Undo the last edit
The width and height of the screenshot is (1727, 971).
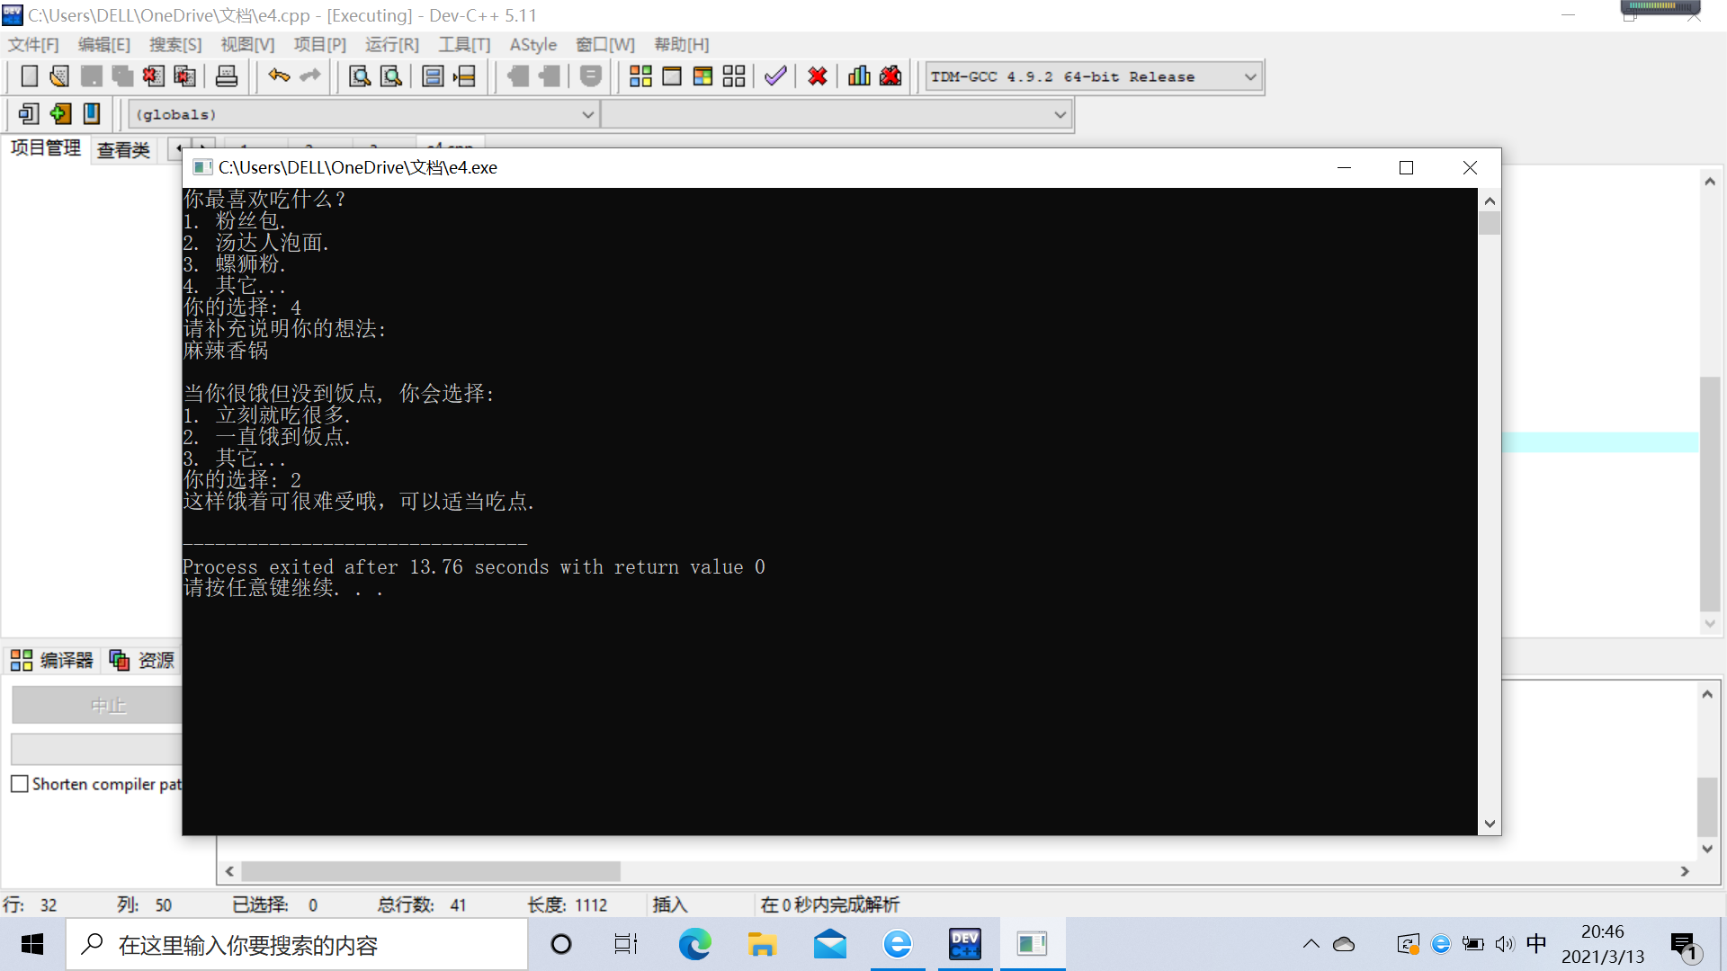click(x=279, y=76)
